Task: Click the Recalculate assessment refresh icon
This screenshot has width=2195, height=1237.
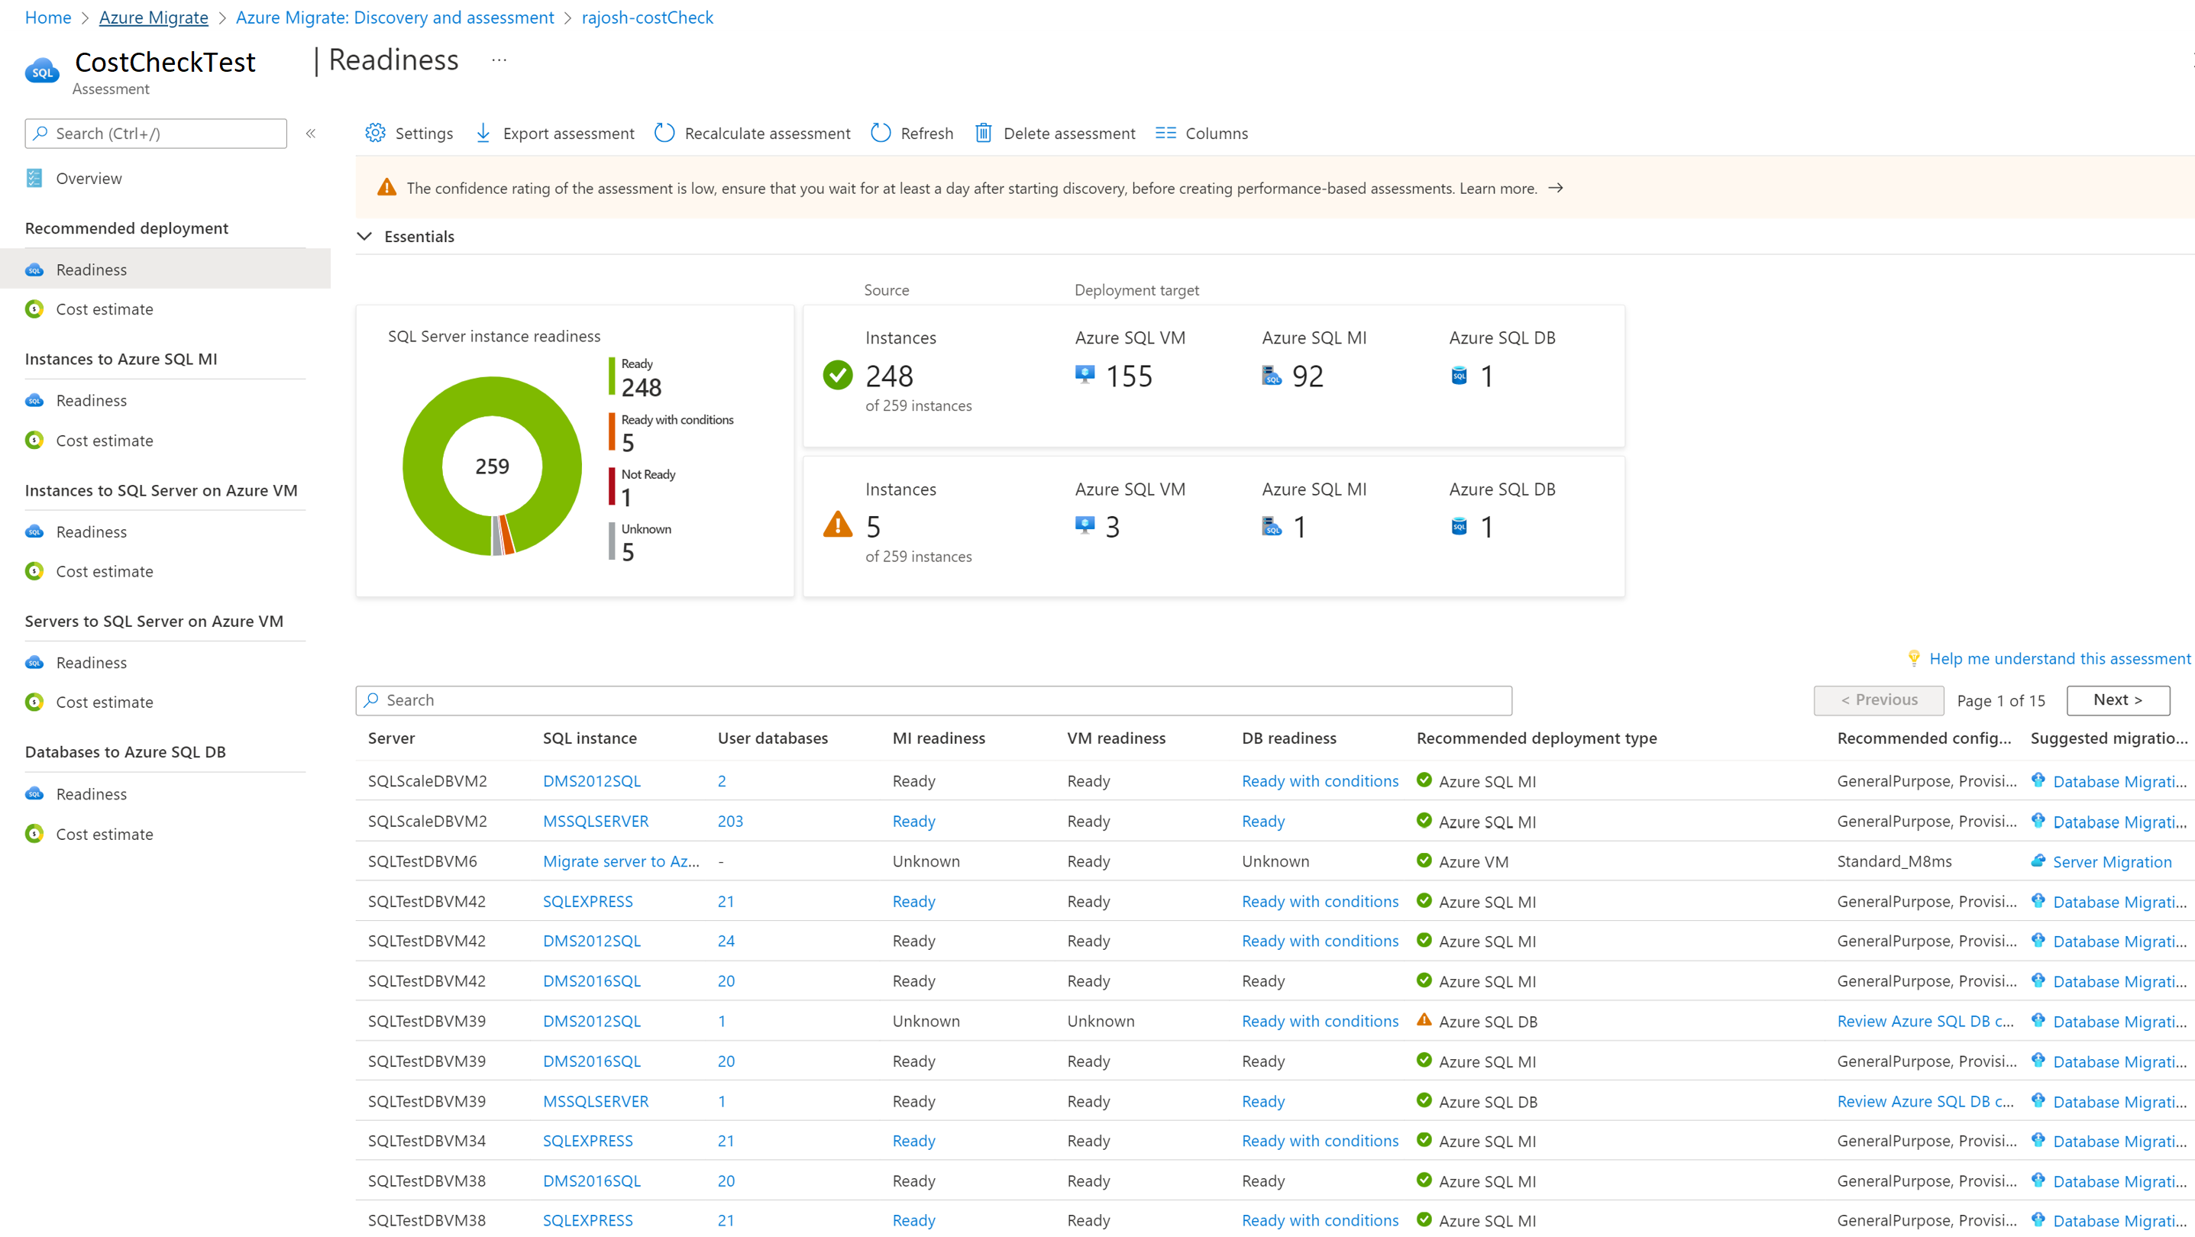Action: (664, 133)
